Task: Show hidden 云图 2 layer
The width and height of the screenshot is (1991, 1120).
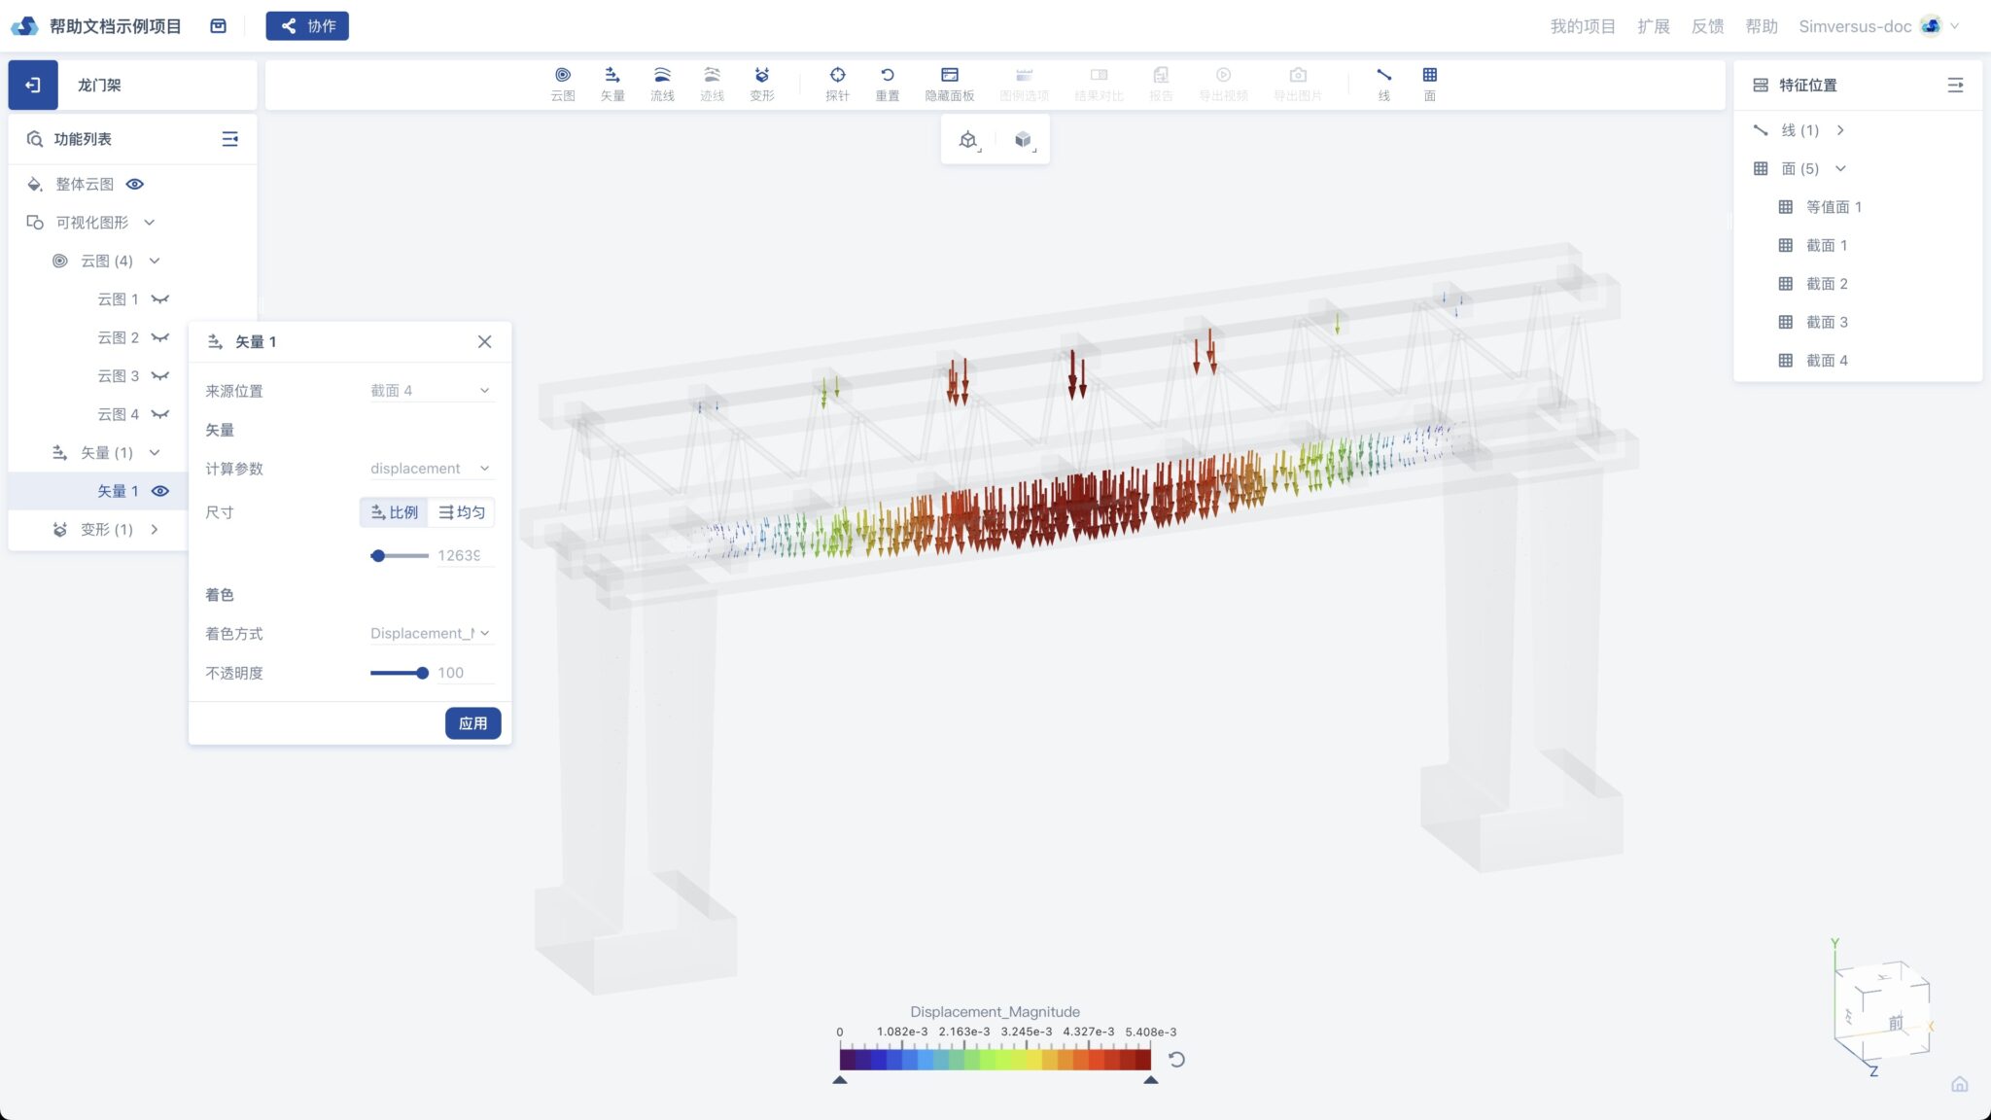Action: click(x=160, y=337)
